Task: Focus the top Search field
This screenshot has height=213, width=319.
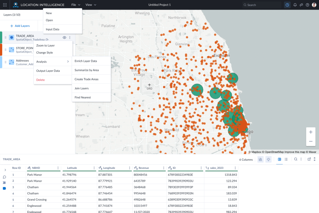Action: click(x=262, y=5)
